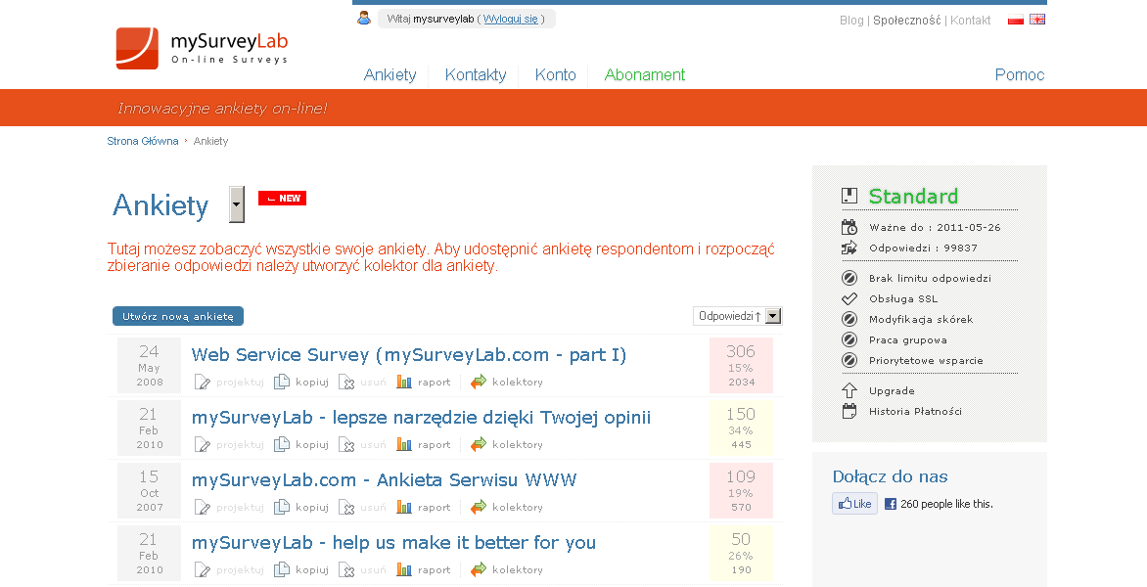Open Ankieta Serwisu WWW survey title
The width and height of the screenshot is (1147, 587).
(x=384, y=480)
